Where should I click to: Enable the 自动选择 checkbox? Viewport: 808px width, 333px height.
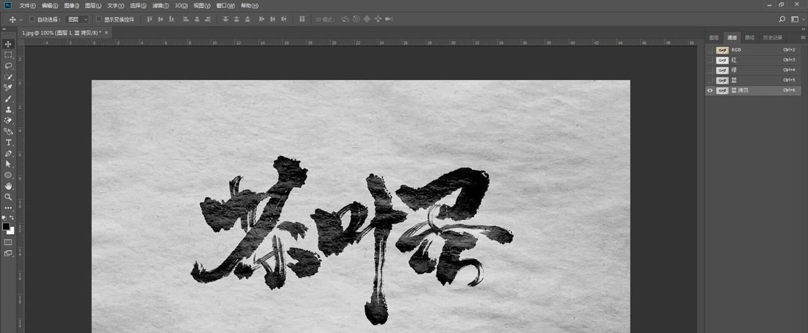pyautogui.click(x=32, y=20)
